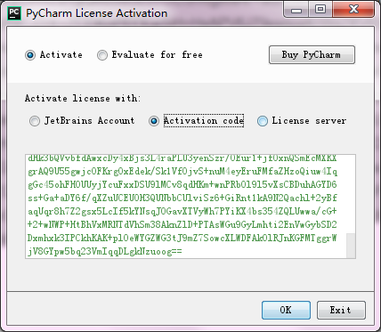Click code line starting with 'aqUqr8h7Z2gsx5'
The height and width of the screenshot is (332, 381).
[x=182, y=212]
